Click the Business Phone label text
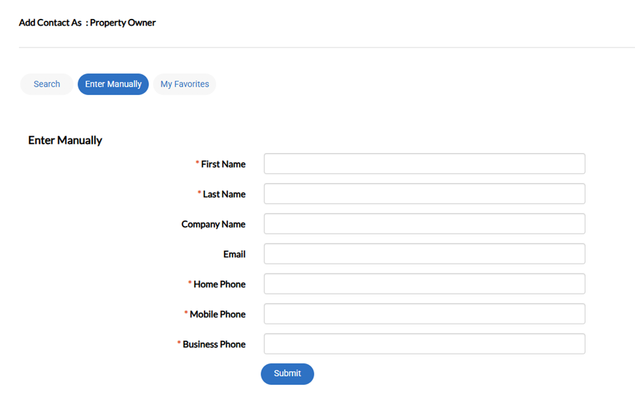635x394 pixels. coord(214,344)
